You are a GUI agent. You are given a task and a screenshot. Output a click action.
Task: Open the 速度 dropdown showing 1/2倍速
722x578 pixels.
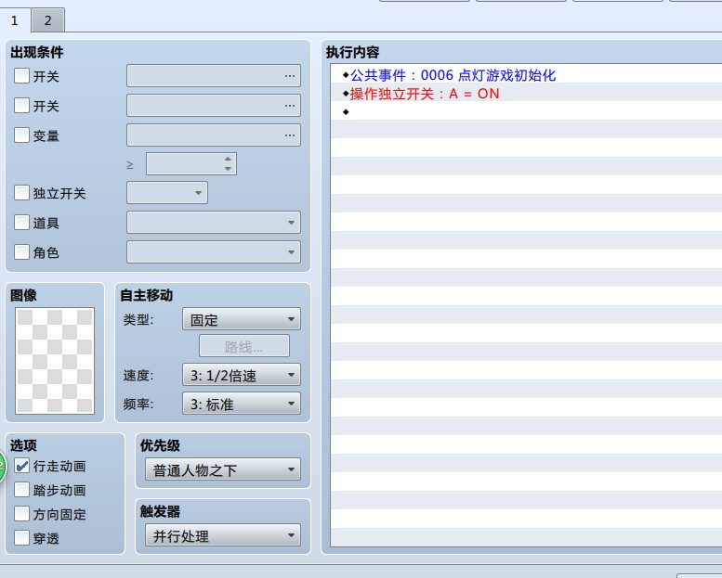coord(242,375)
